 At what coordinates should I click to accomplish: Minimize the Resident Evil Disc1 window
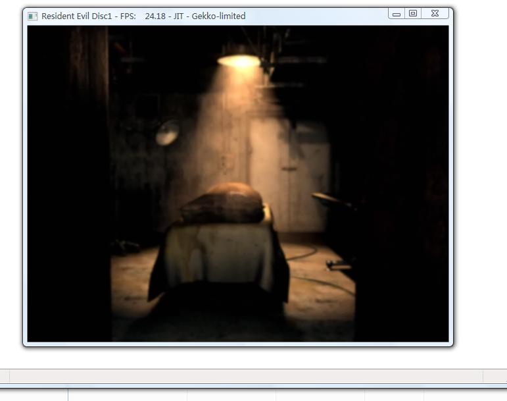[397, 13]
